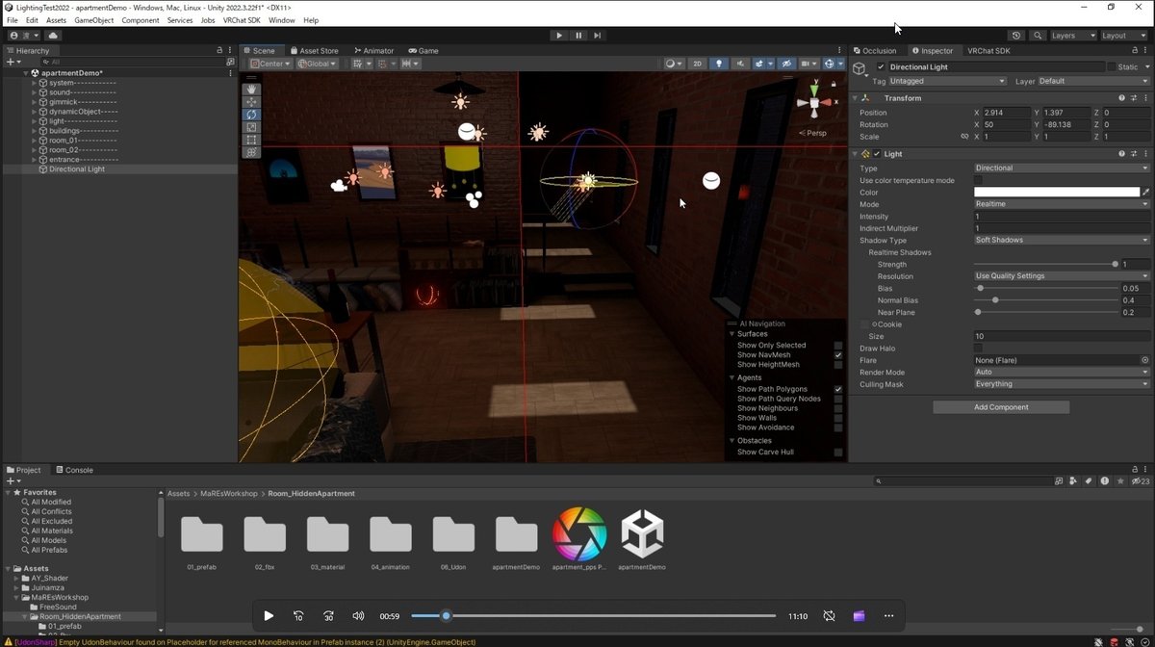Select the Move tool in Scene view
This screenshot has width=1155, height=647.
point(252,102)
